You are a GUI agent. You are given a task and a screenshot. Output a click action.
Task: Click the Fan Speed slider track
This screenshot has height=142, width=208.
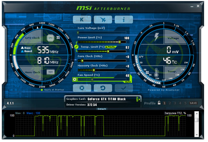102,79
